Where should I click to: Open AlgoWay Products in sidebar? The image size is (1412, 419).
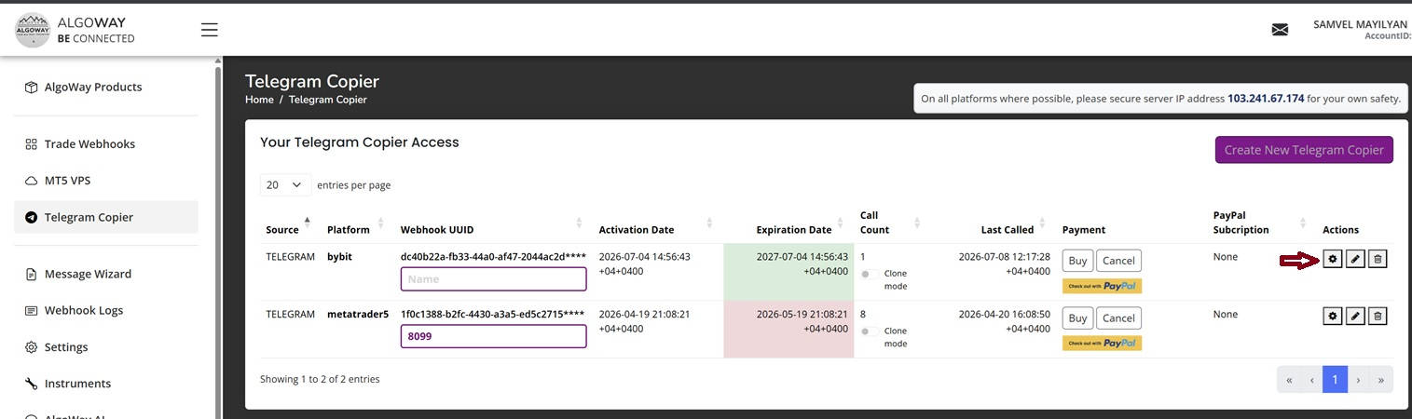click(93, 87)
